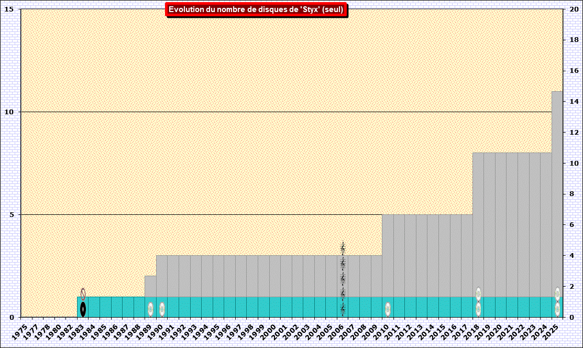The width and height of the screenshot is (583, 348).
Task: Click the right axis label 20
Action: [574, 9]
